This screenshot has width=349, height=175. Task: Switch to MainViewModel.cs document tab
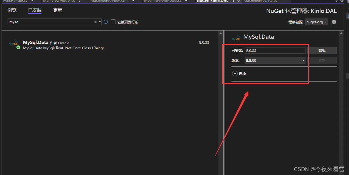(59, 1)
